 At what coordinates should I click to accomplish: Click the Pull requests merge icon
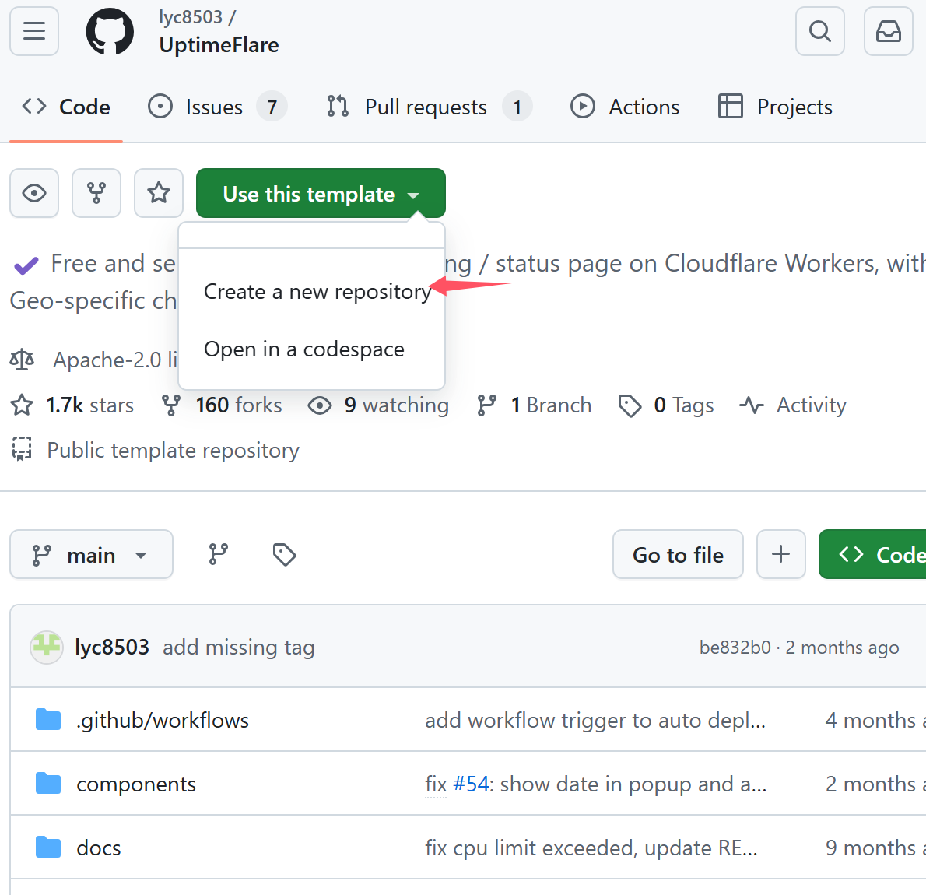[x=338, y=107]
